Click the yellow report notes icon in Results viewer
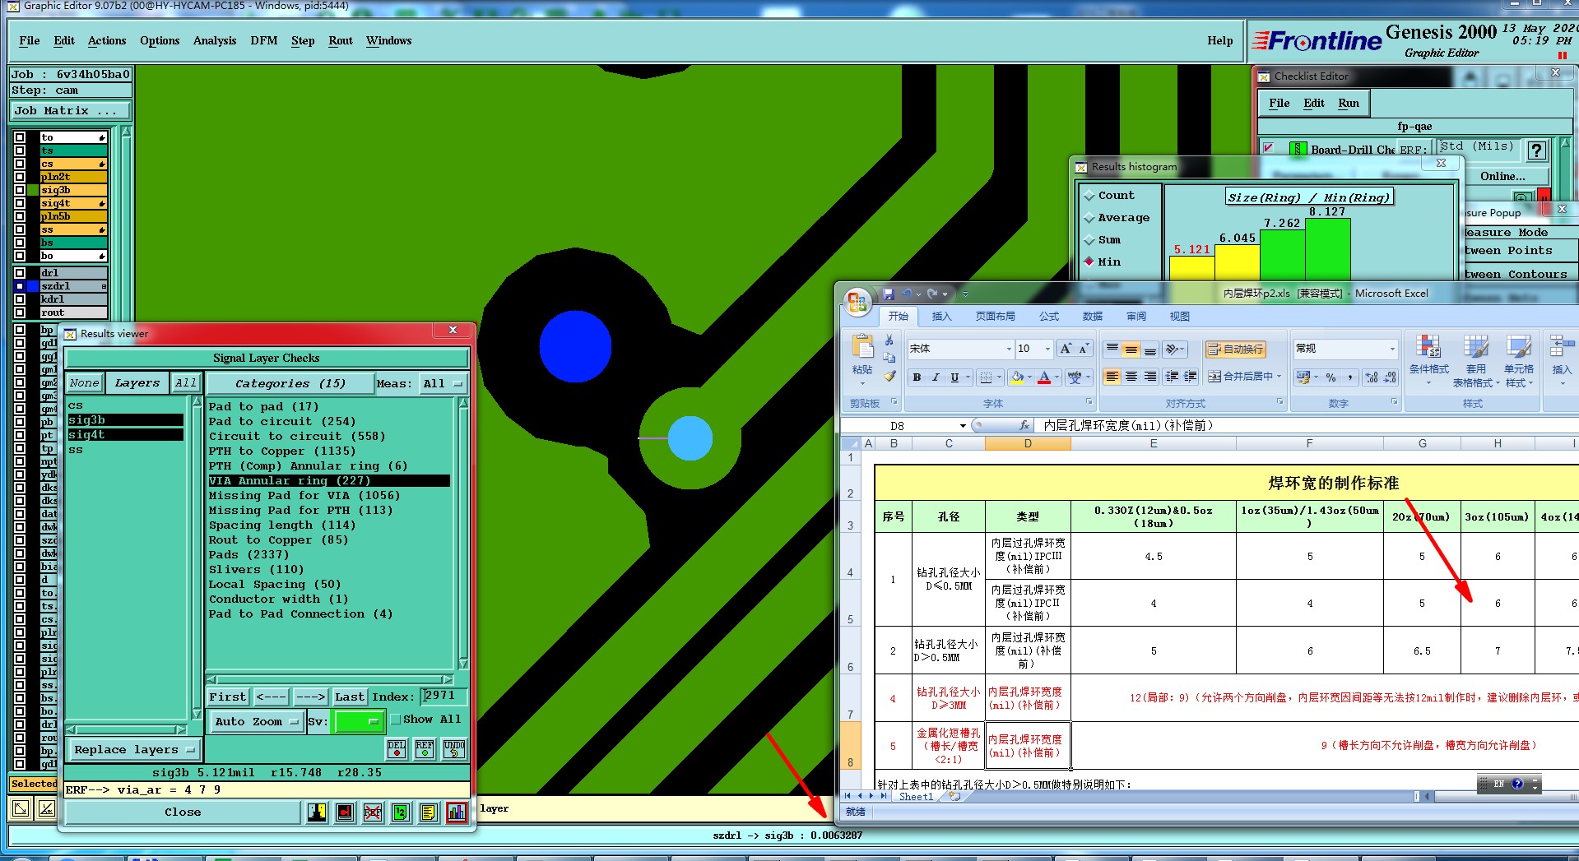 428,812
